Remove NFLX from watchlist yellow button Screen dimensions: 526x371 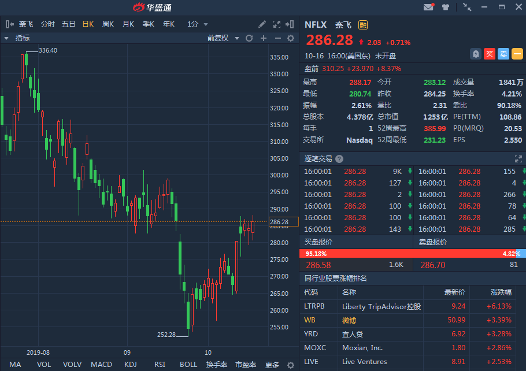pos(517,54)
